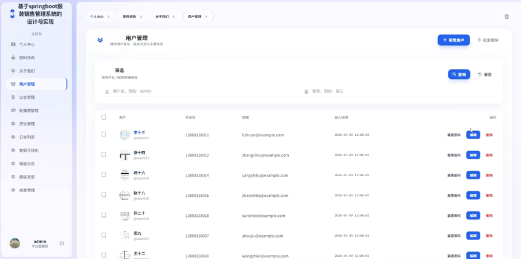Click 编辑 for user 杨十六
The width and height of the screenshot is (521, 259).
473,176
